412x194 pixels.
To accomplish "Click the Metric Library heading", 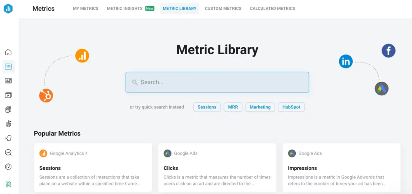I will pyautogui.click(x=217, y=50).
